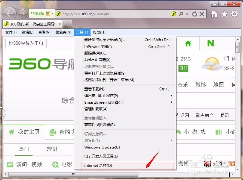Expand the 360导航 certificate dropdown arrow
Viewport: 243px width, 180px height.
coord(53,14)
